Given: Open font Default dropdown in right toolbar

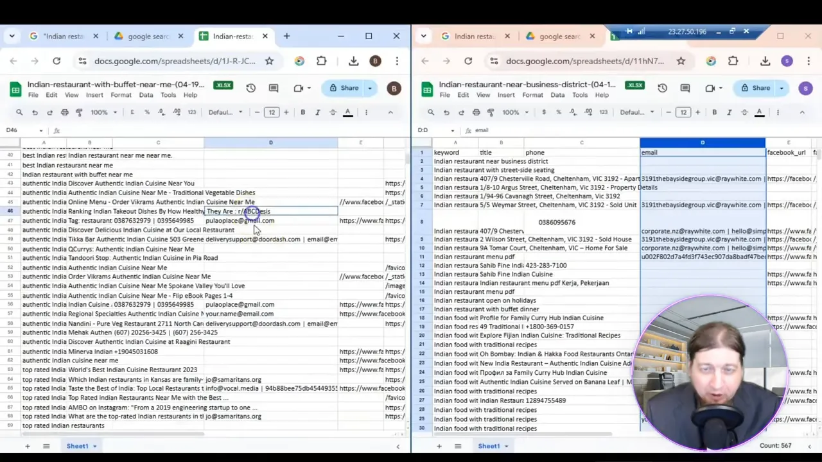Looking at the screenshot, I should pyautogui.click(x=637, y=112).
